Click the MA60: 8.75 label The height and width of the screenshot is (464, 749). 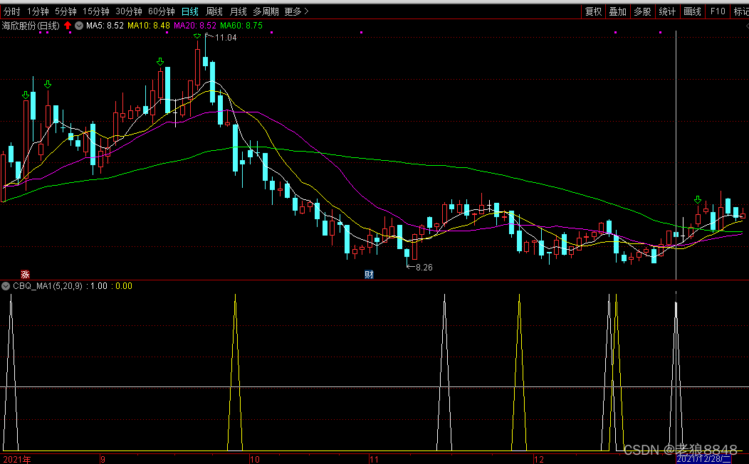point(241,26)
